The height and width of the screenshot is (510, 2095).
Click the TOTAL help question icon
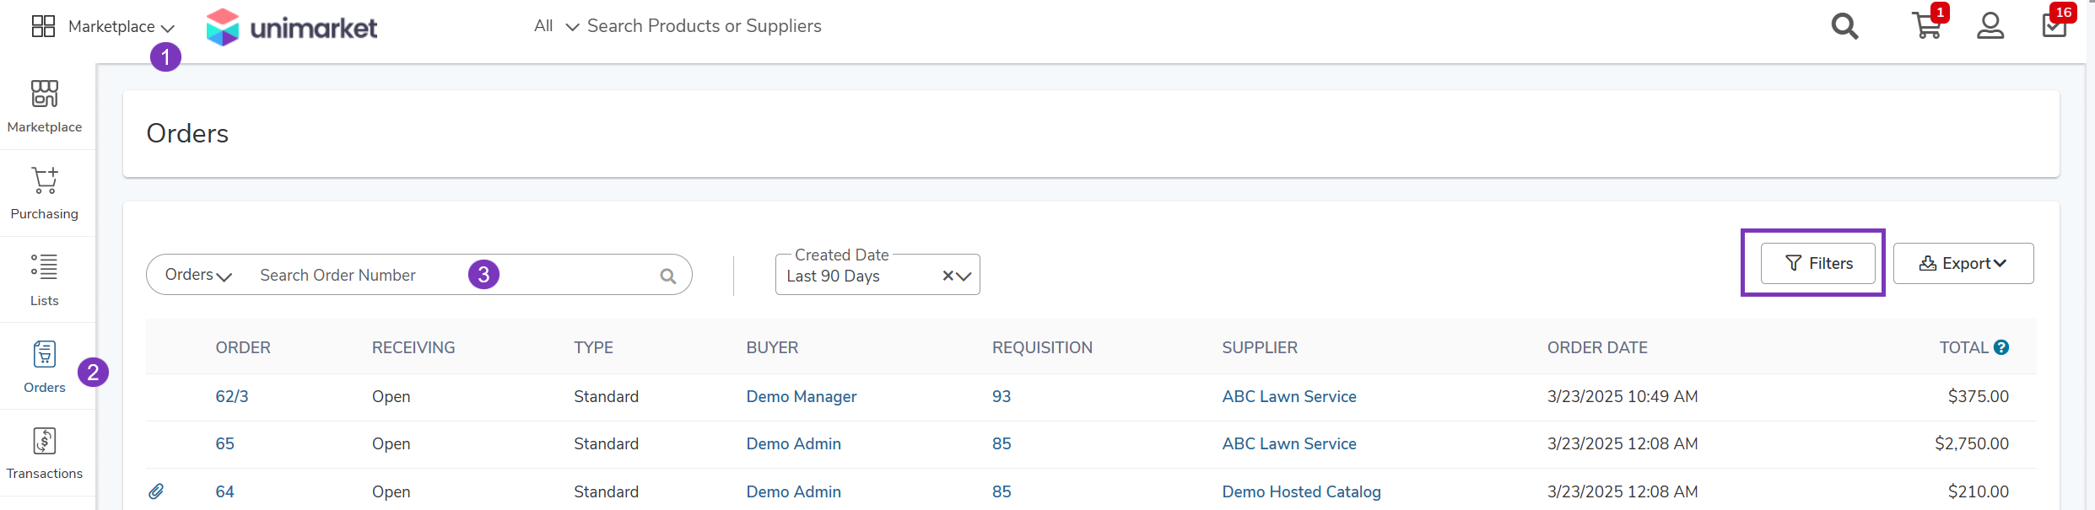pos(2001,347)
